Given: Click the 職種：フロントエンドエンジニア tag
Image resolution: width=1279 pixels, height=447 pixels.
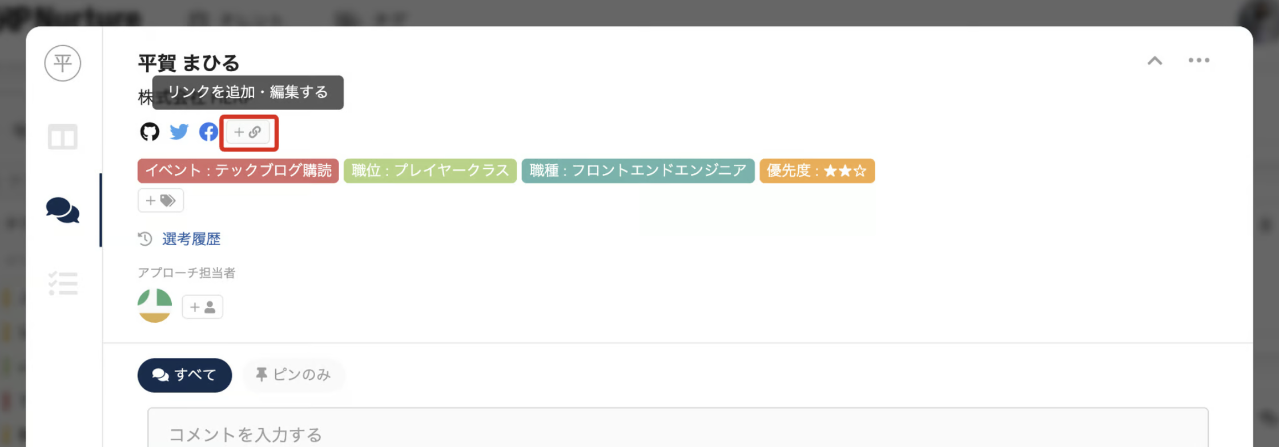Looking at the screenshot, I should (x=638, y=170).
